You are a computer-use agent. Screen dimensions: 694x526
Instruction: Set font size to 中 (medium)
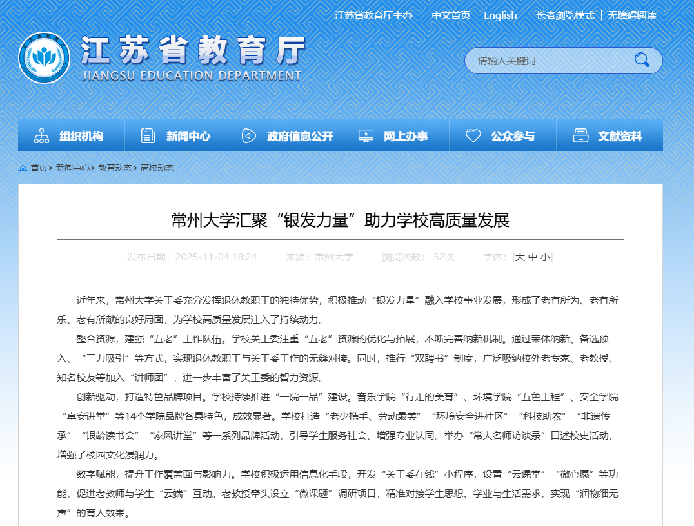pyautogui.click(x=533, y=257)
